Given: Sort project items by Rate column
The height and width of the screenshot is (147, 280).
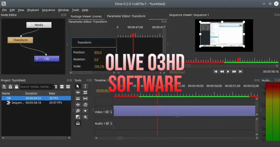Looking at the screenshot, I should click(52, 93).
